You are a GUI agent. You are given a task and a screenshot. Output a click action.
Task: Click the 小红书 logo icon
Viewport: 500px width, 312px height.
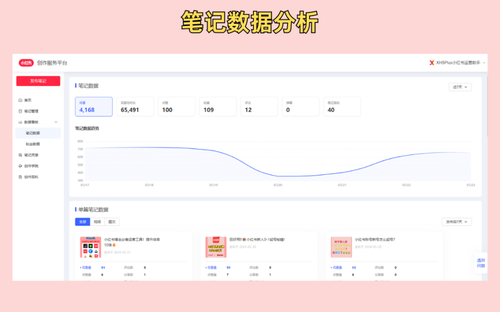[25, 62]
